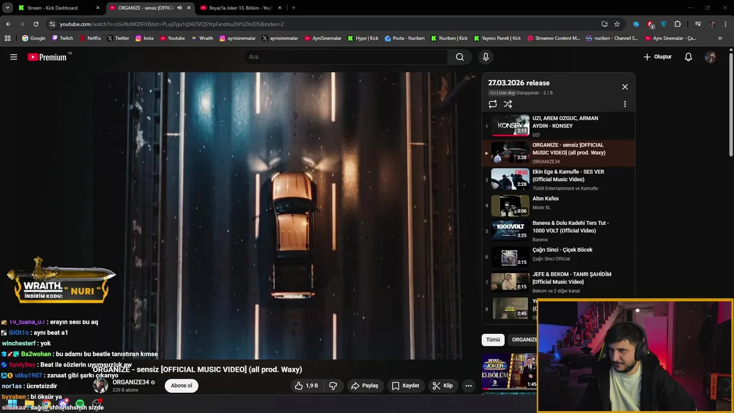
Task: Create a clip with Klip button
Action: pos(443,385)
